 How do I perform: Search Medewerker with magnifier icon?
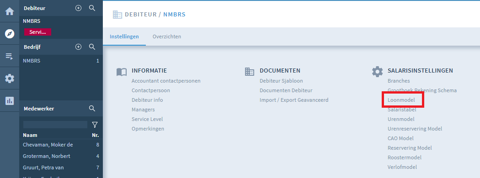click(x=92, y=108)
